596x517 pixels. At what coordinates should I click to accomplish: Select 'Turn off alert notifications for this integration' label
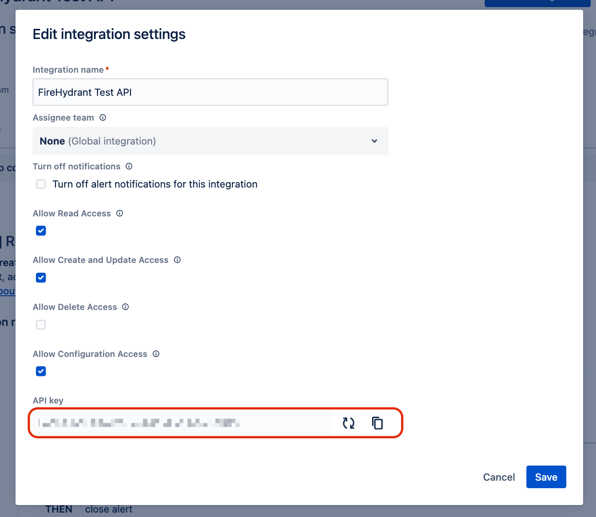(155, 184)
